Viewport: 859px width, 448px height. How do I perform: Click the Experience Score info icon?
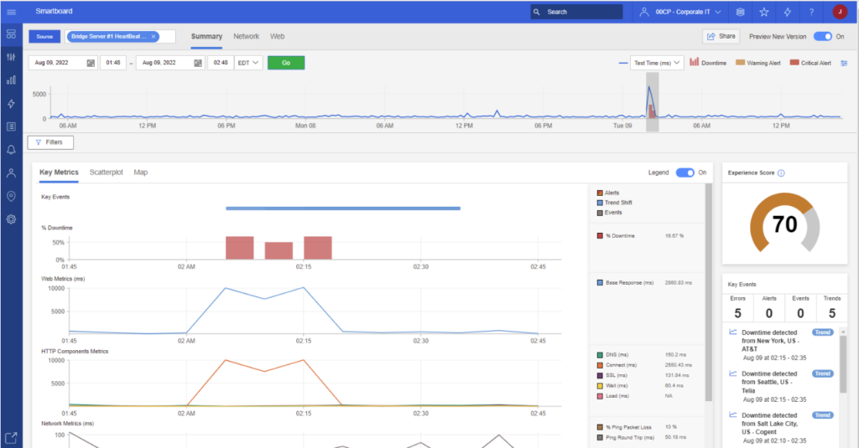coord(781,173)
